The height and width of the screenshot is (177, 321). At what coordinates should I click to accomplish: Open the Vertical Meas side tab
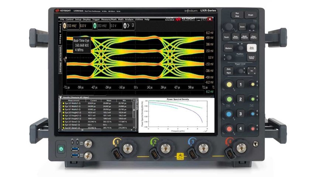pos(61,59)
